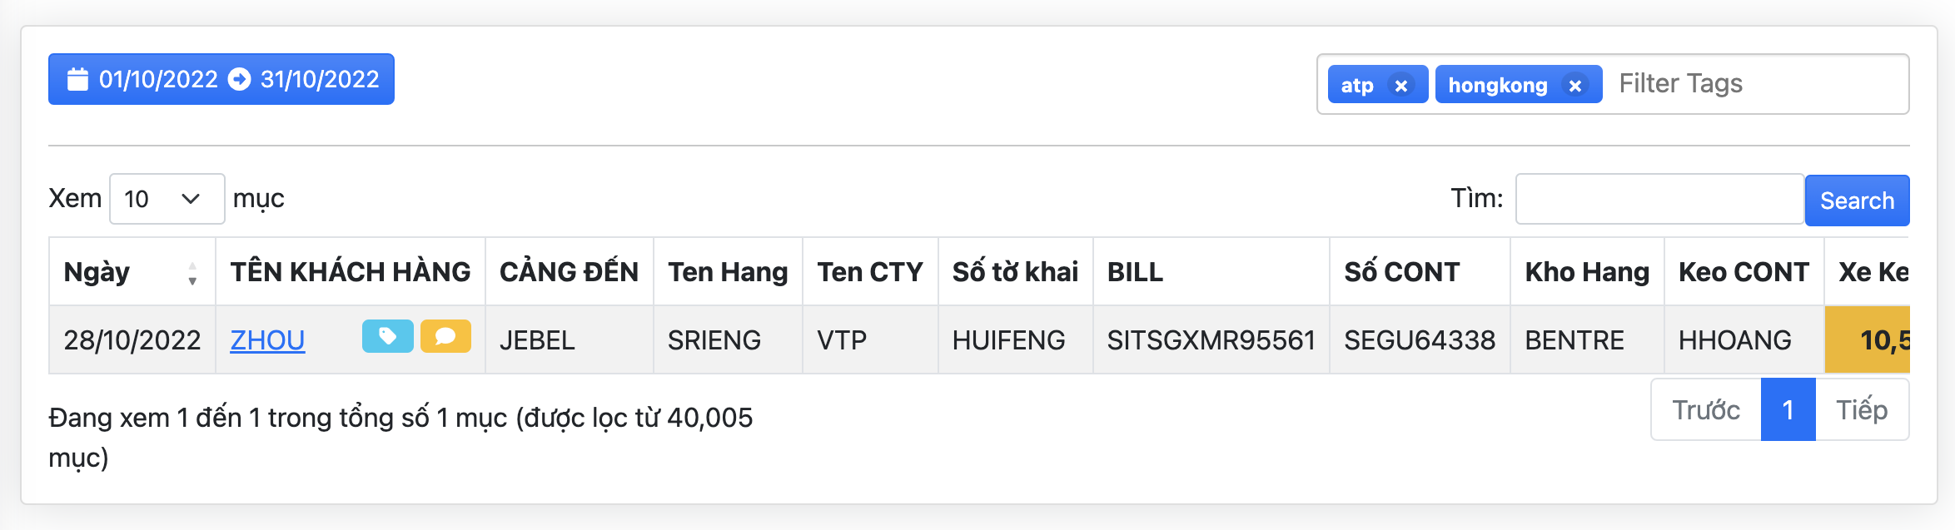Screen dimensions: 1955x530
Task: Click the TÊN KHÁCH HÀNG column header
Action: (x=350, y=272)
